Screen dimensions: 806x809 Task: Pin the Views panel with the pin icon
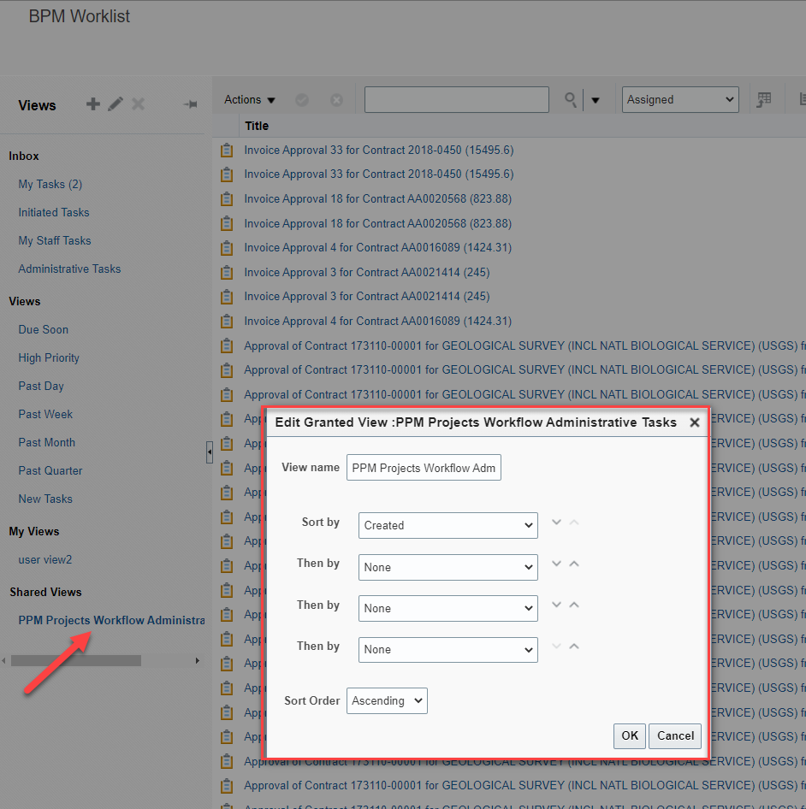coord(188,104)
